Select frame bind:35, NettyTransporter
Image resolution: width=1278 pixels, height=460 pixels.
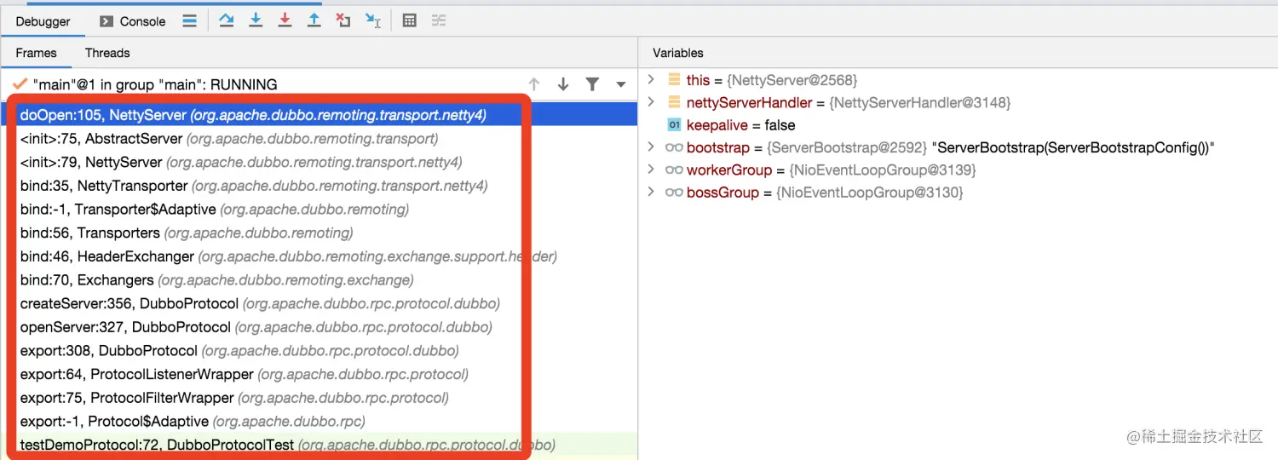point(319,186)
